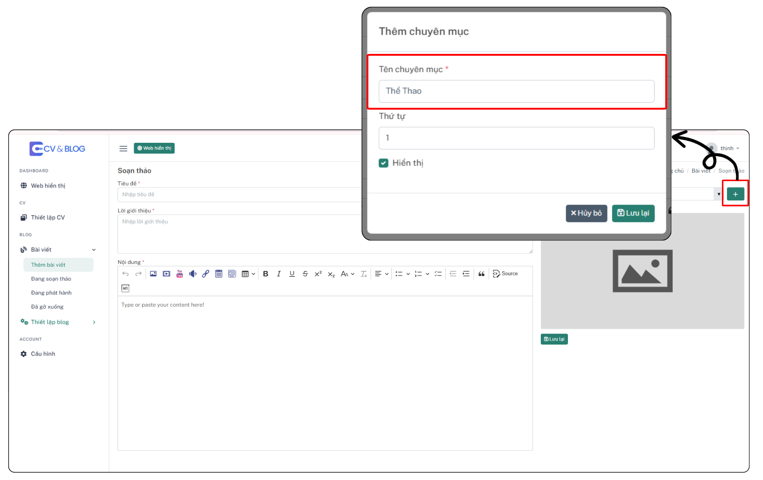763x480 pixels.
Task: Open Web hiển thị in sidebar
Action: (x=48, y=186)
